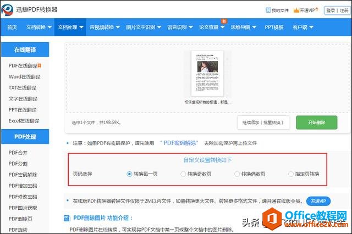Image resolution: width=352 pixels, height=234 pixels.
Task: Expand the 音视频转换 dropdown arrow
Action: tap(118, 27)
